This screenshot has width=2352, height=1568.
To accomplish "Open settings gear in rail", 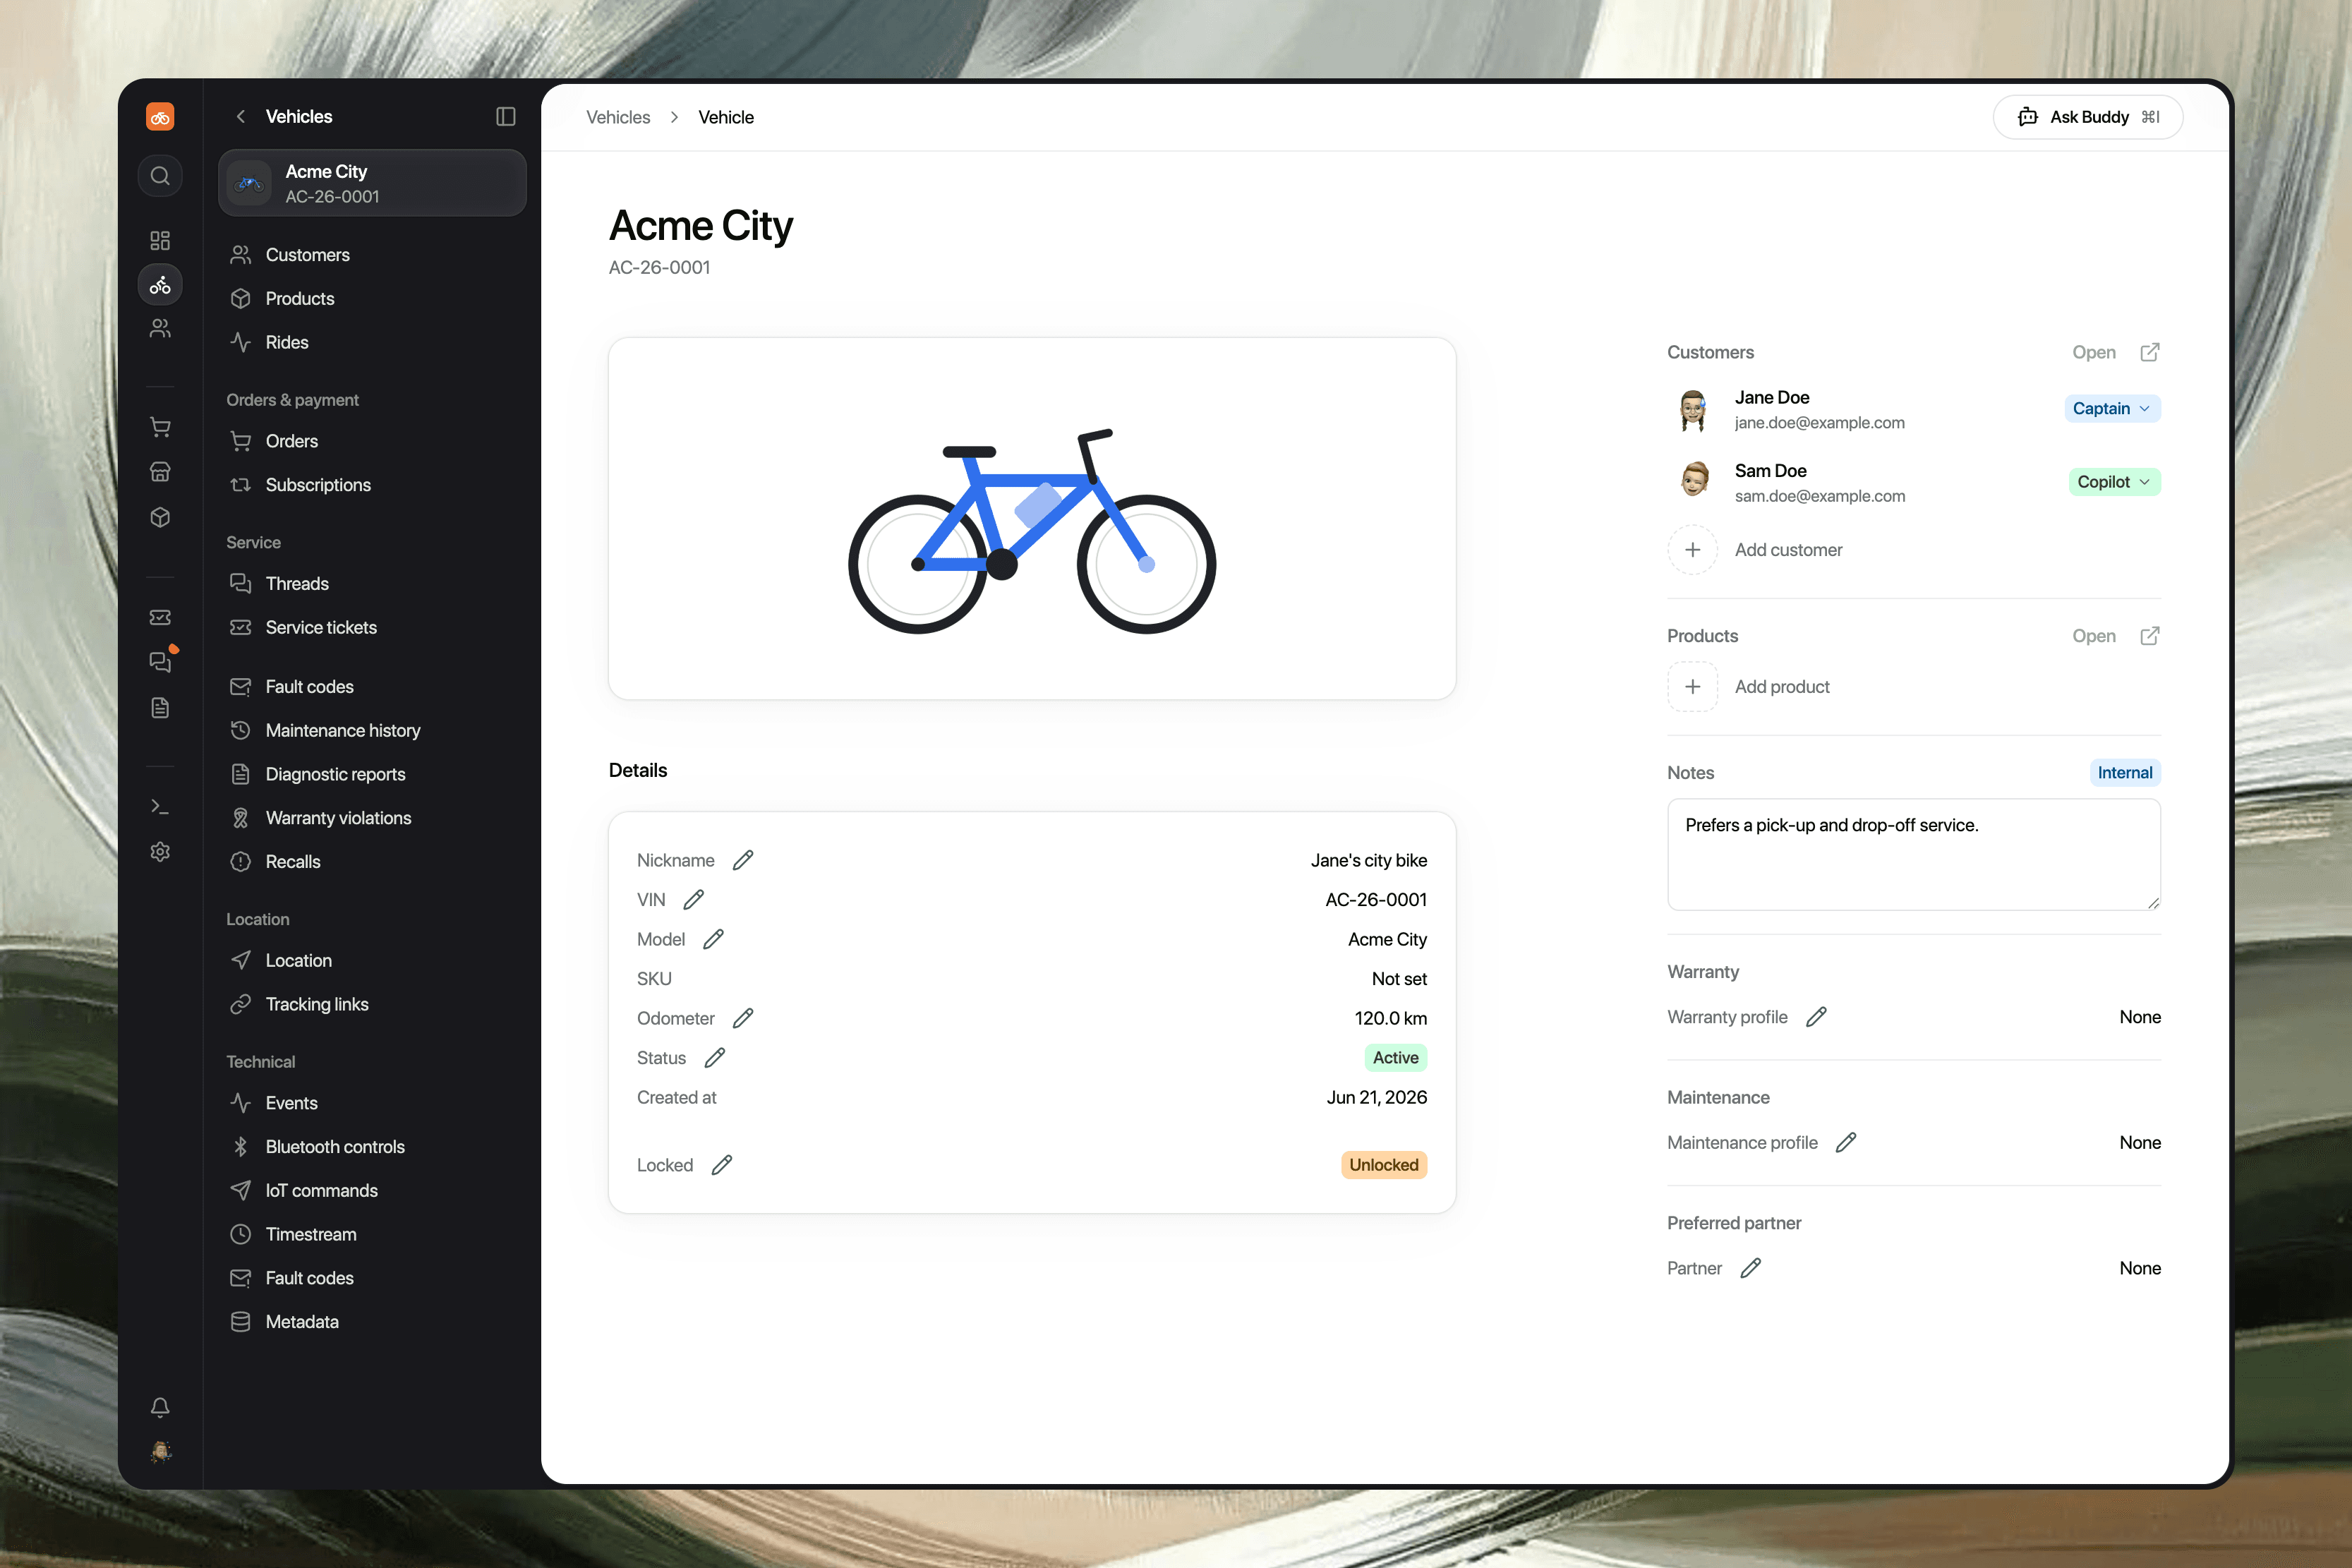I will click(x=160, y=851).
